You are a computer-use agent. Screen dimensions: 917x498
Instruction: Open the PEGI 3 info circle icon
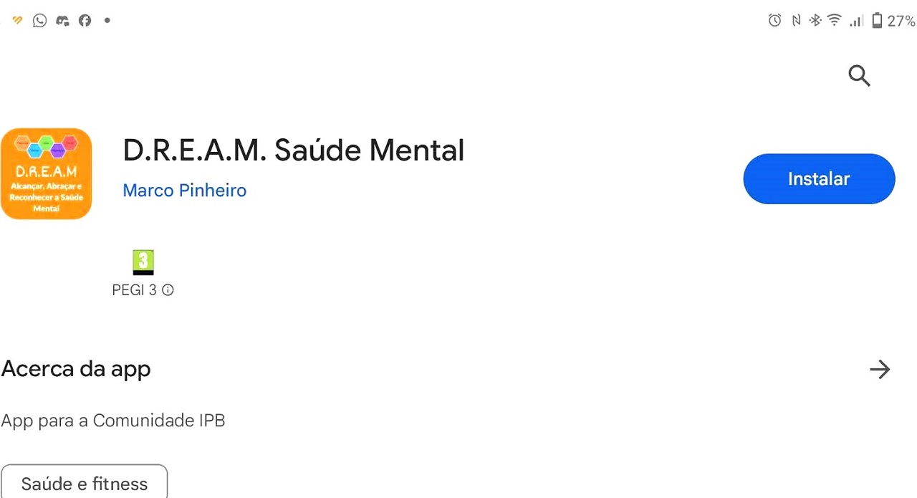tap(168, 290)
